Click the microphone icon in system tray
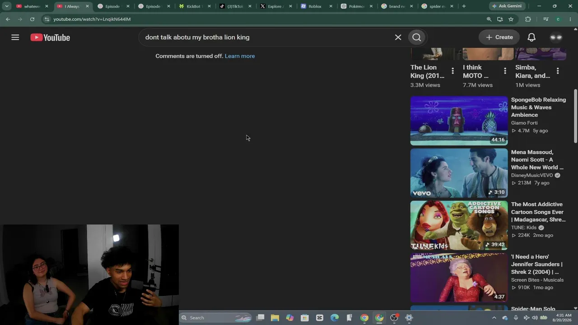578x325 pixels. click(x=516, y=318)
